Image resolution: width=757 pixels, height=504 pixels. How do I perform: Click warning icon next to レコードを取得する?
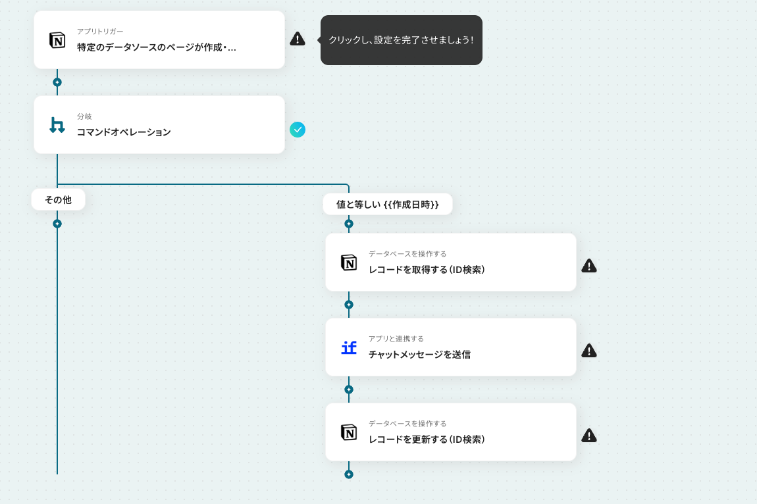[x=589, y=266]
